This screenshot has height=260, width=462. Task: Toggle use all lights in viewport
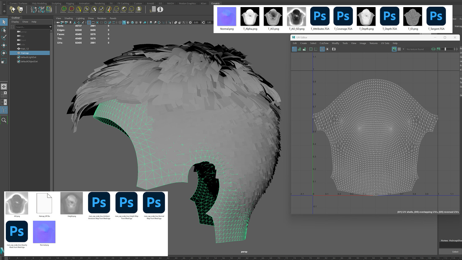[x=141, y=22]
